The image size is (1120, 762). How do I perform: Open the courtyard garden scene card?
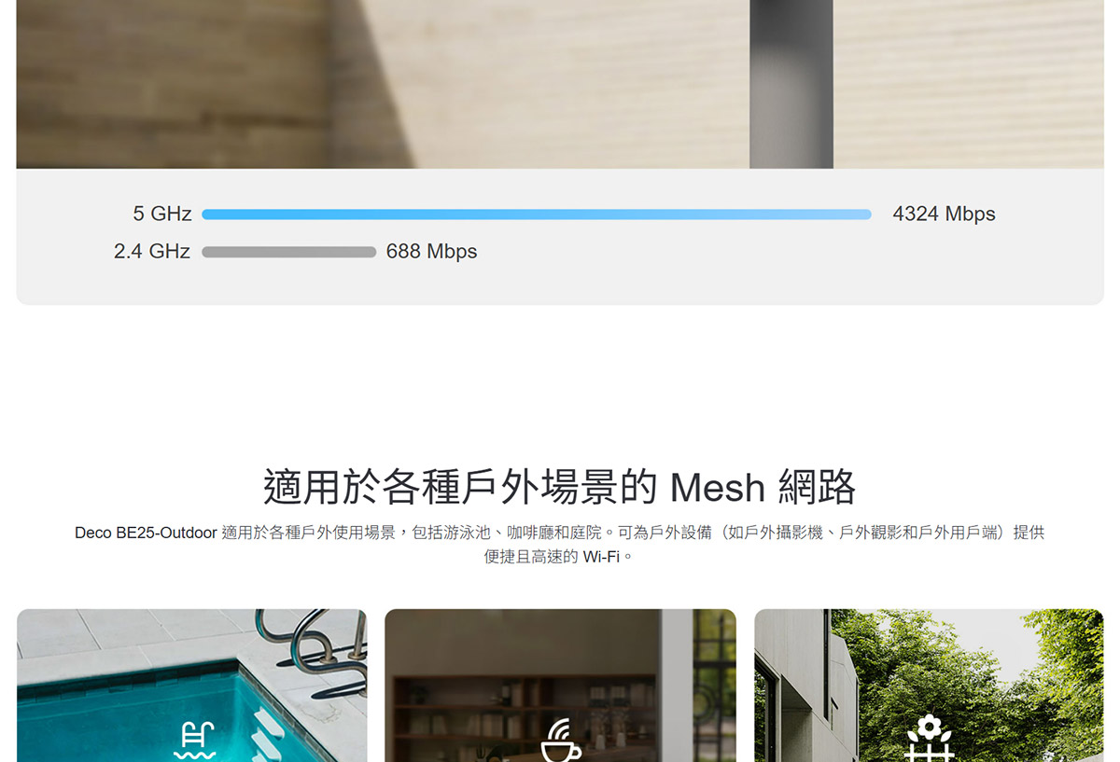tap(929, 686)
